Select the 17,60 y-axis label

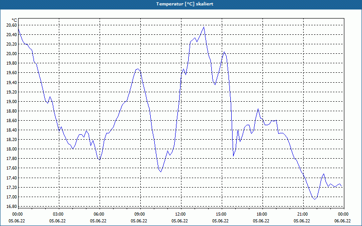click(11, 168)
